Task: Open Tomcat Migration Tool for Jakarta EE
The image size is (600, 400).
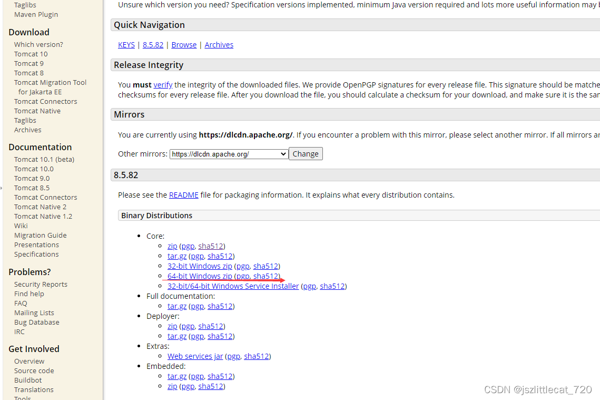Action: click(50, 87)
